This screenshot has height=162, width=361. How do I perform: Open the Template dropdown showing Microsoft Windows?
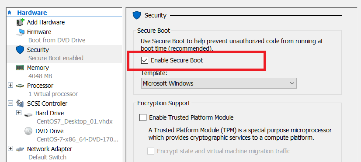(219, 83)
